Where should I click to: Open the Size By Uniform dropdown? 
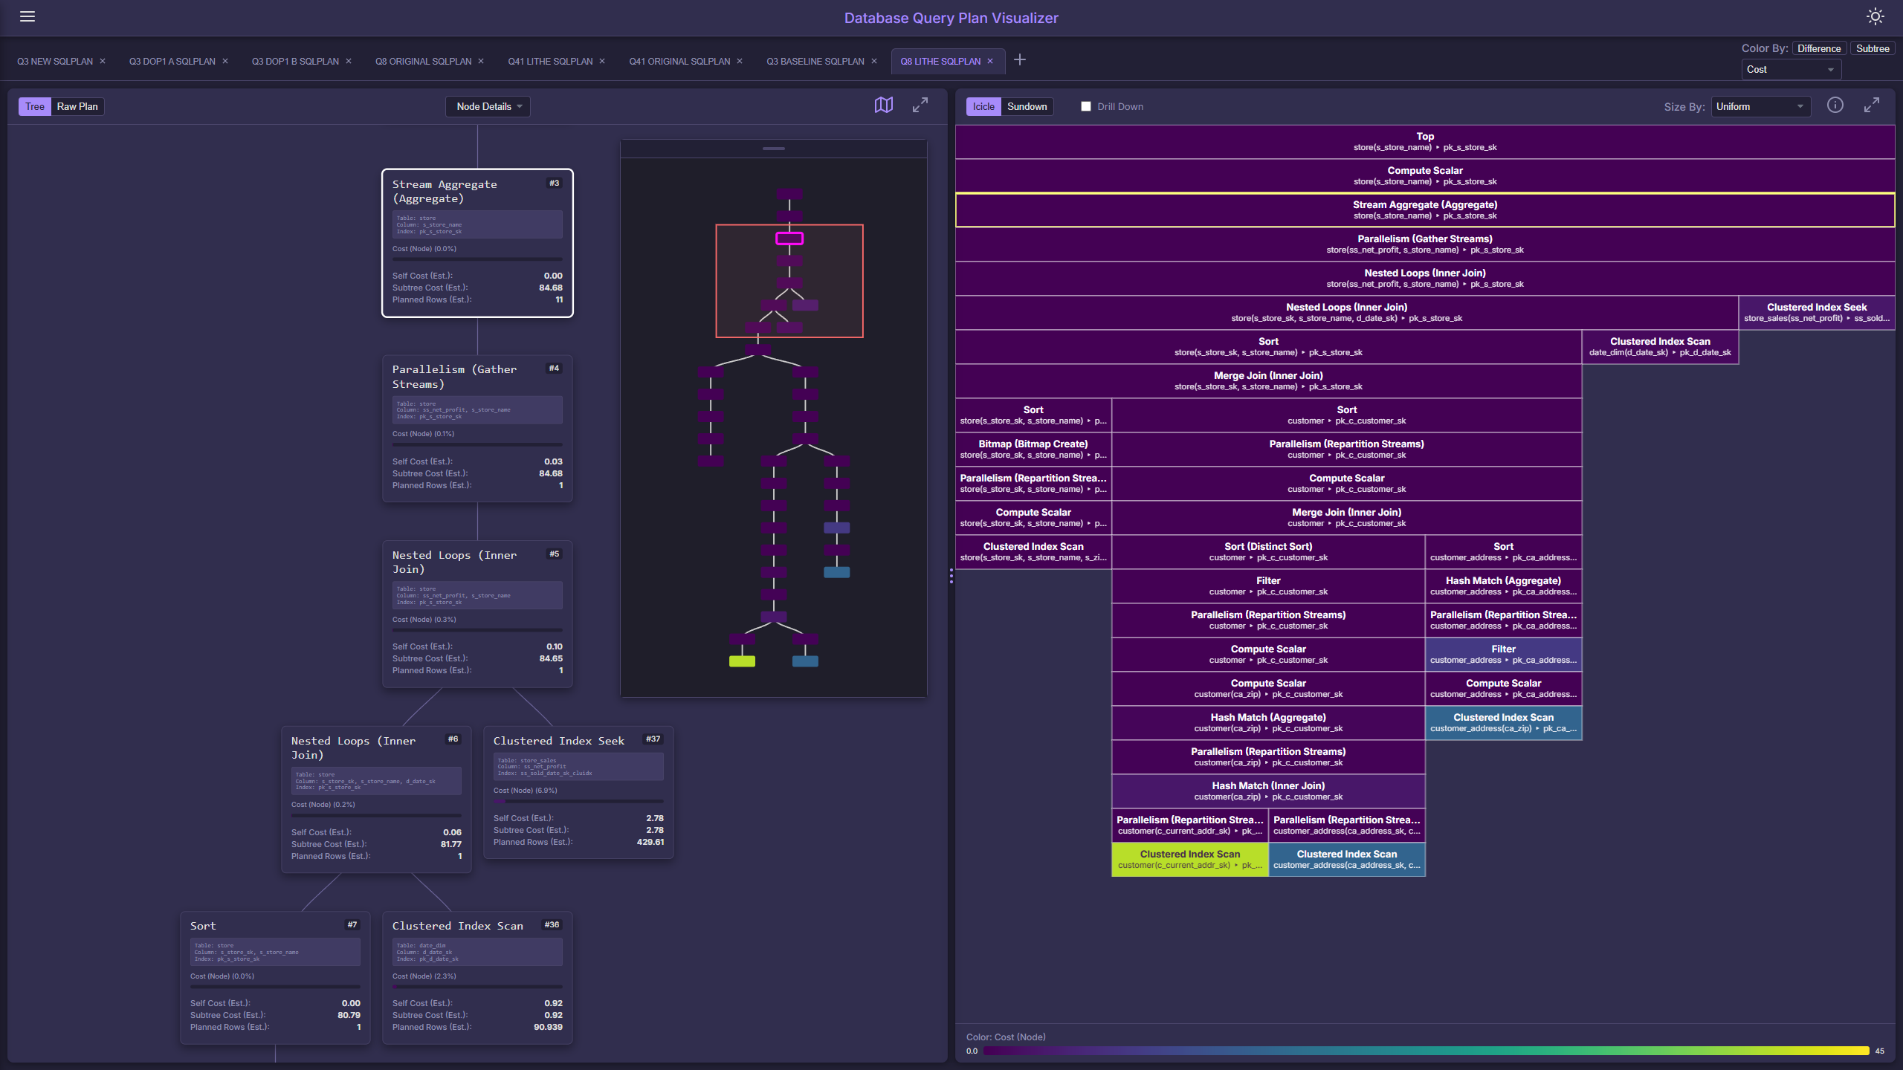click(x=1760, y=106)
